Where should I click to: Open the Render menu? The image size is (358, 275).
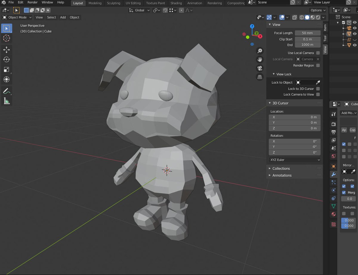click(33, 2)
